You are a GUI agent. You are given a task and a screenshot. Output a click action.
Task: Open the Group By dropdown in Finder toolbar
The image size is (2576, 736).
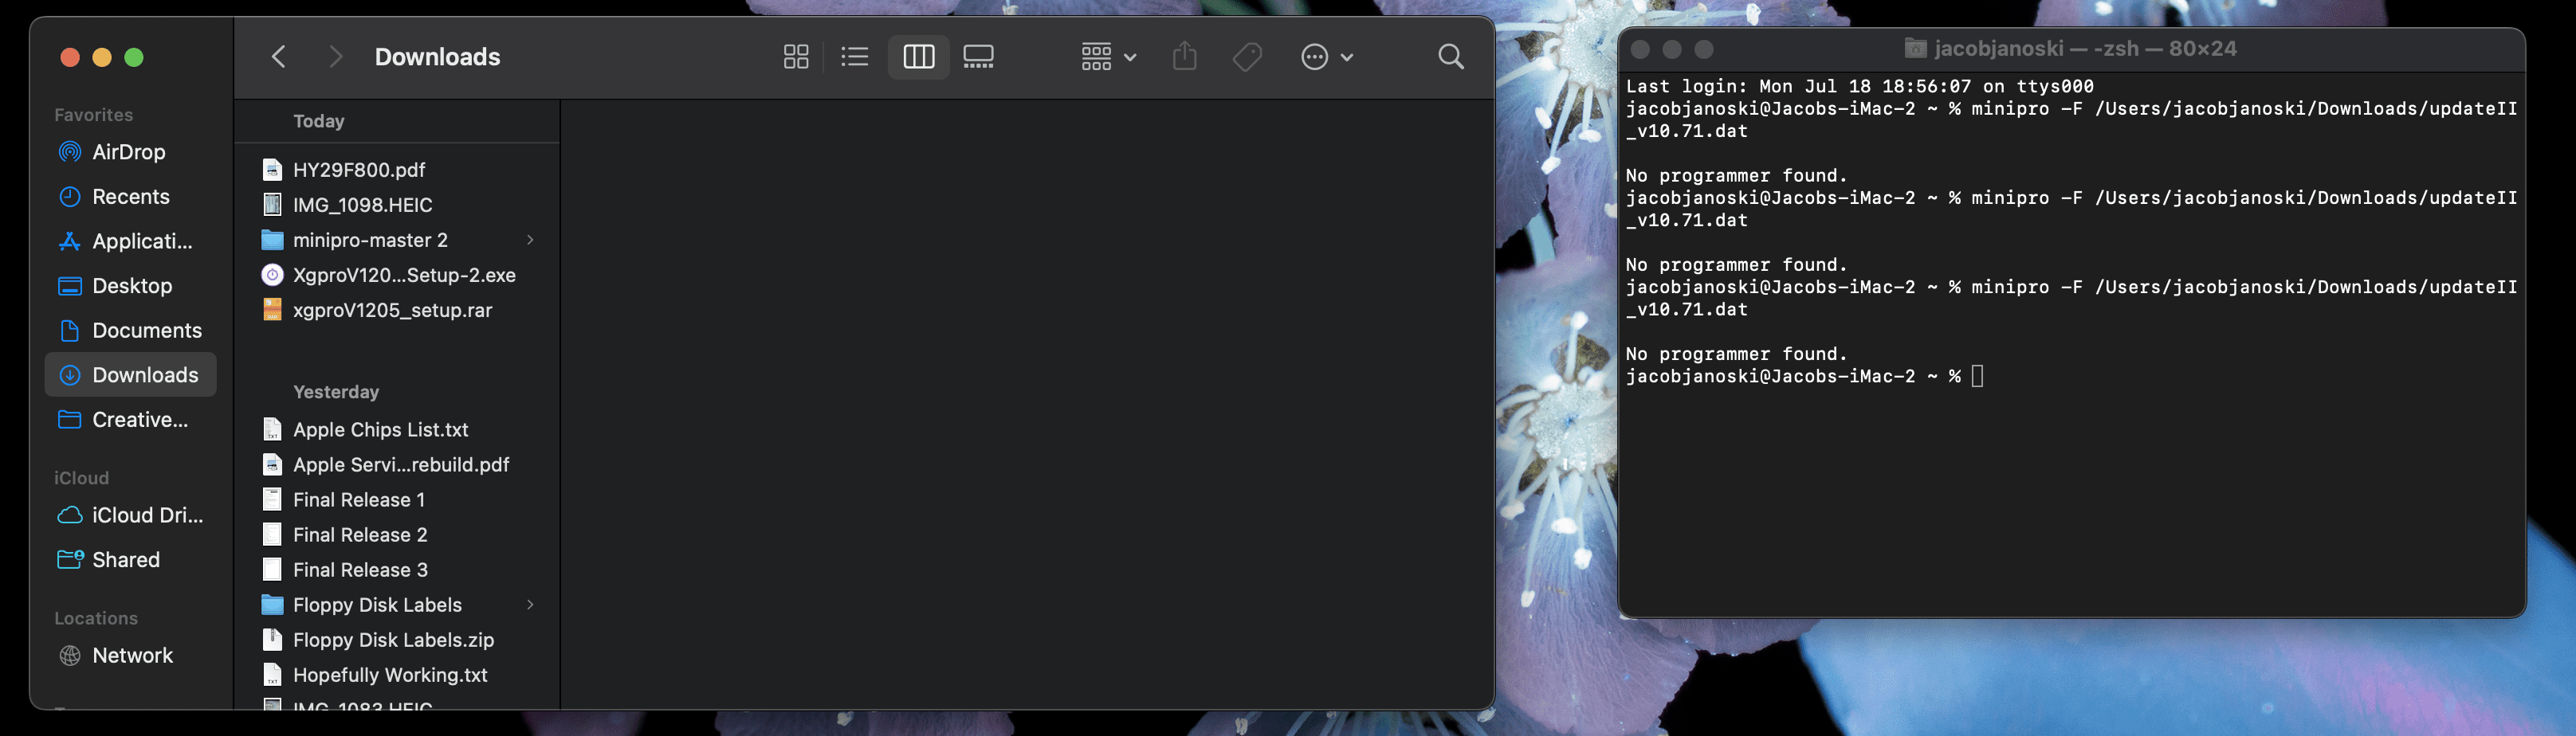coord(1108,57)
